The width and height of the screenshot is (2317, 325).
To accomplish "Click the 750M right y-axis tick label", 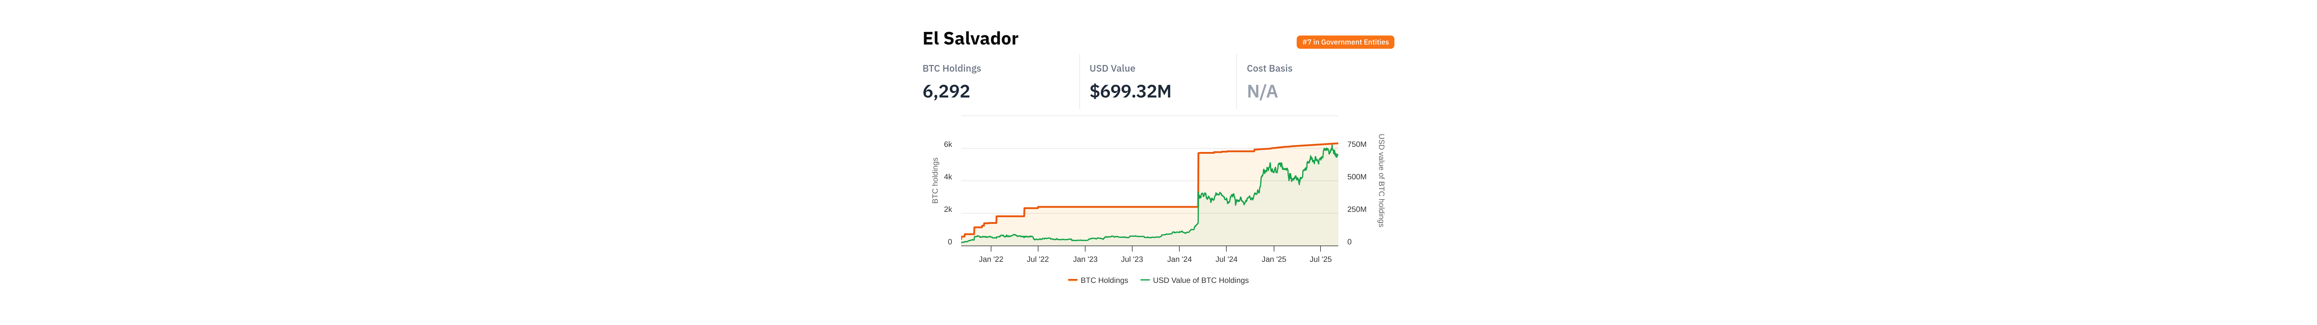I will (x=1356, y=144).
